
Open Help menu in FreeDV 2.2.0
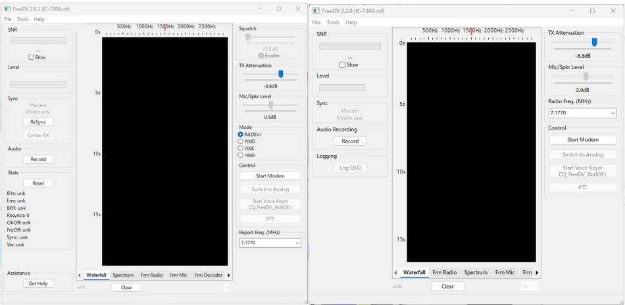[x=351, y=22]
